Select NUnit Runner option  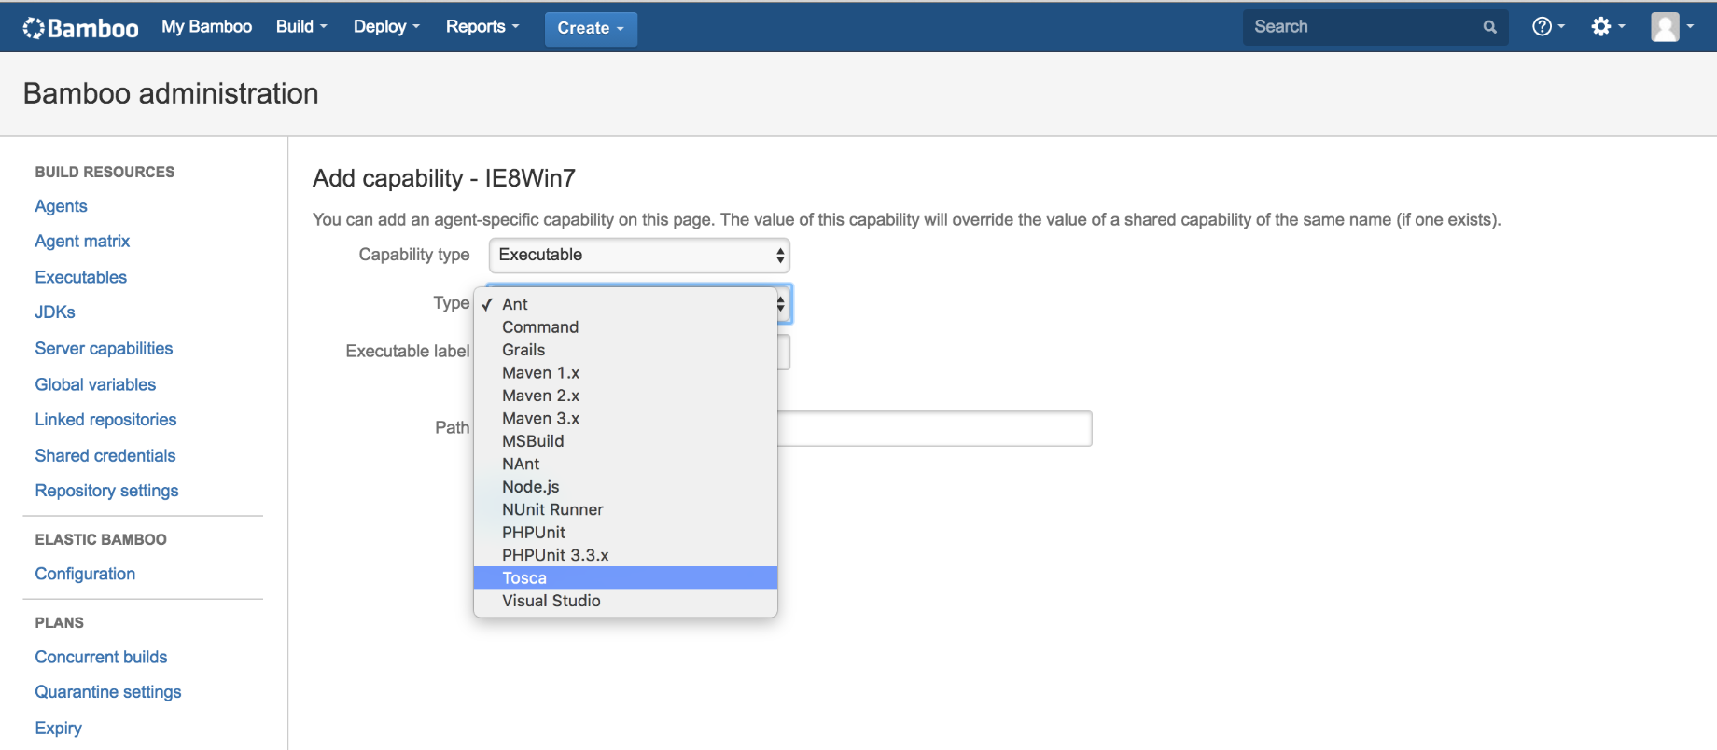tap(625, 510)
